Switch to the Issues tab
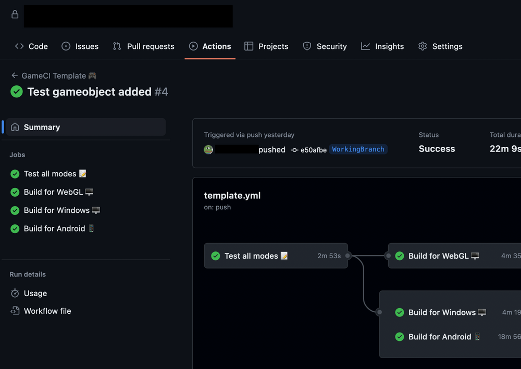The height and width of the screenshot is (369, 521). pyautogui.click(x=80, y=46)
